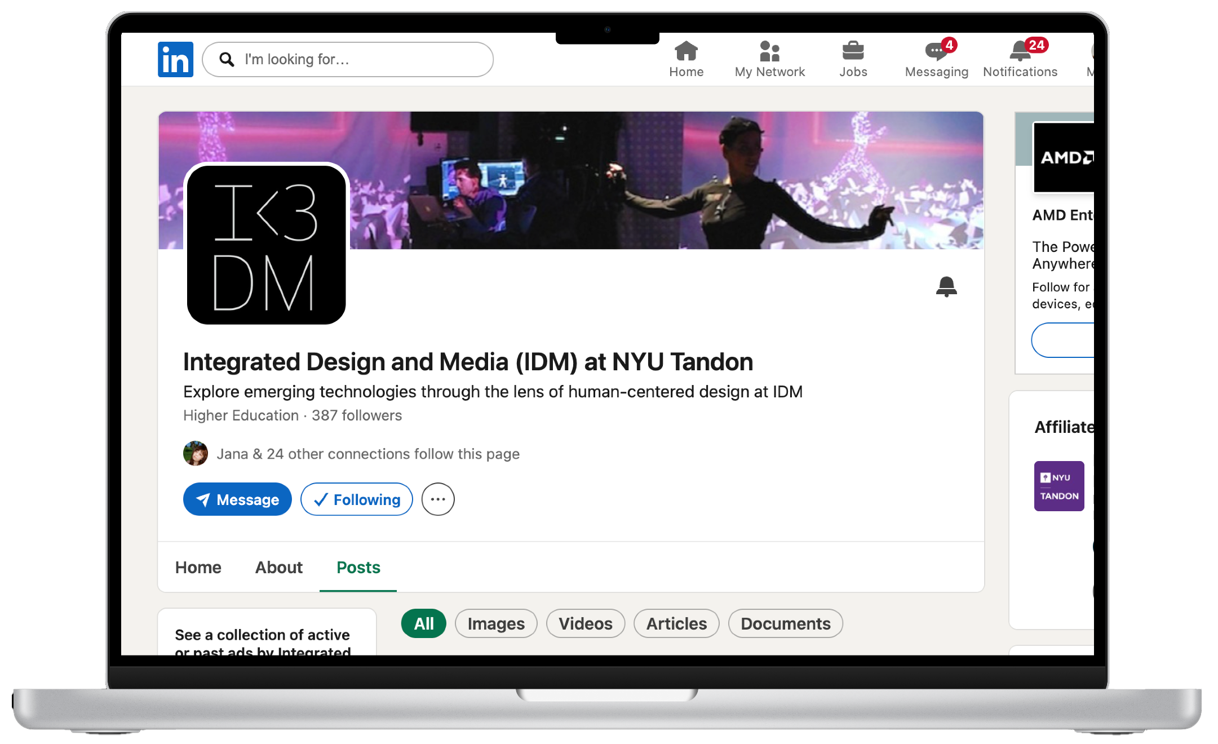Go to Jobs via briefcase icon
This screenshot has height=744, width=1218.
853,59
